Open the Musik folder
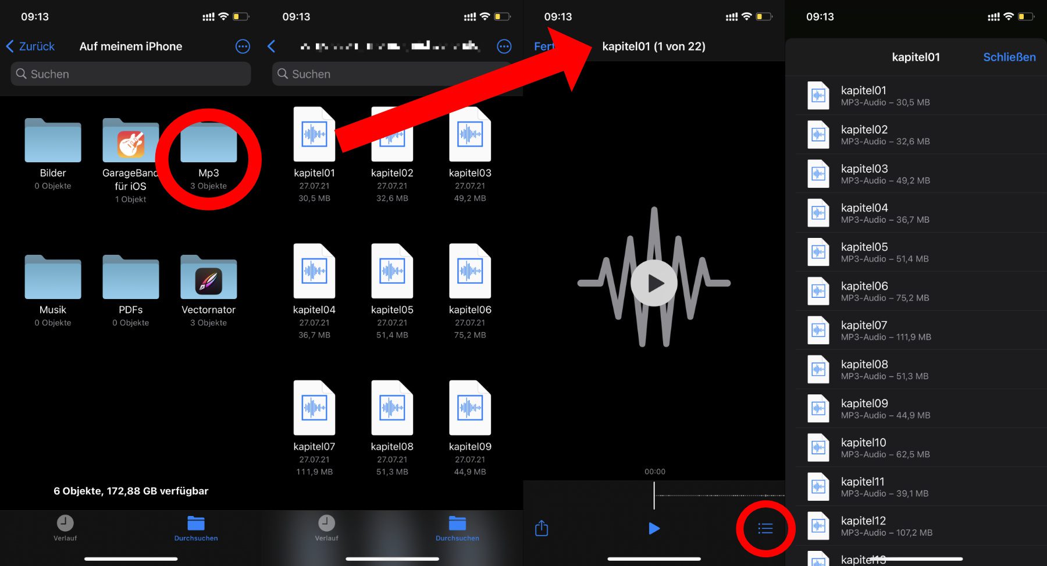Image resolution: width=1047 pixels, height=566 pixels. pos(53,277)
